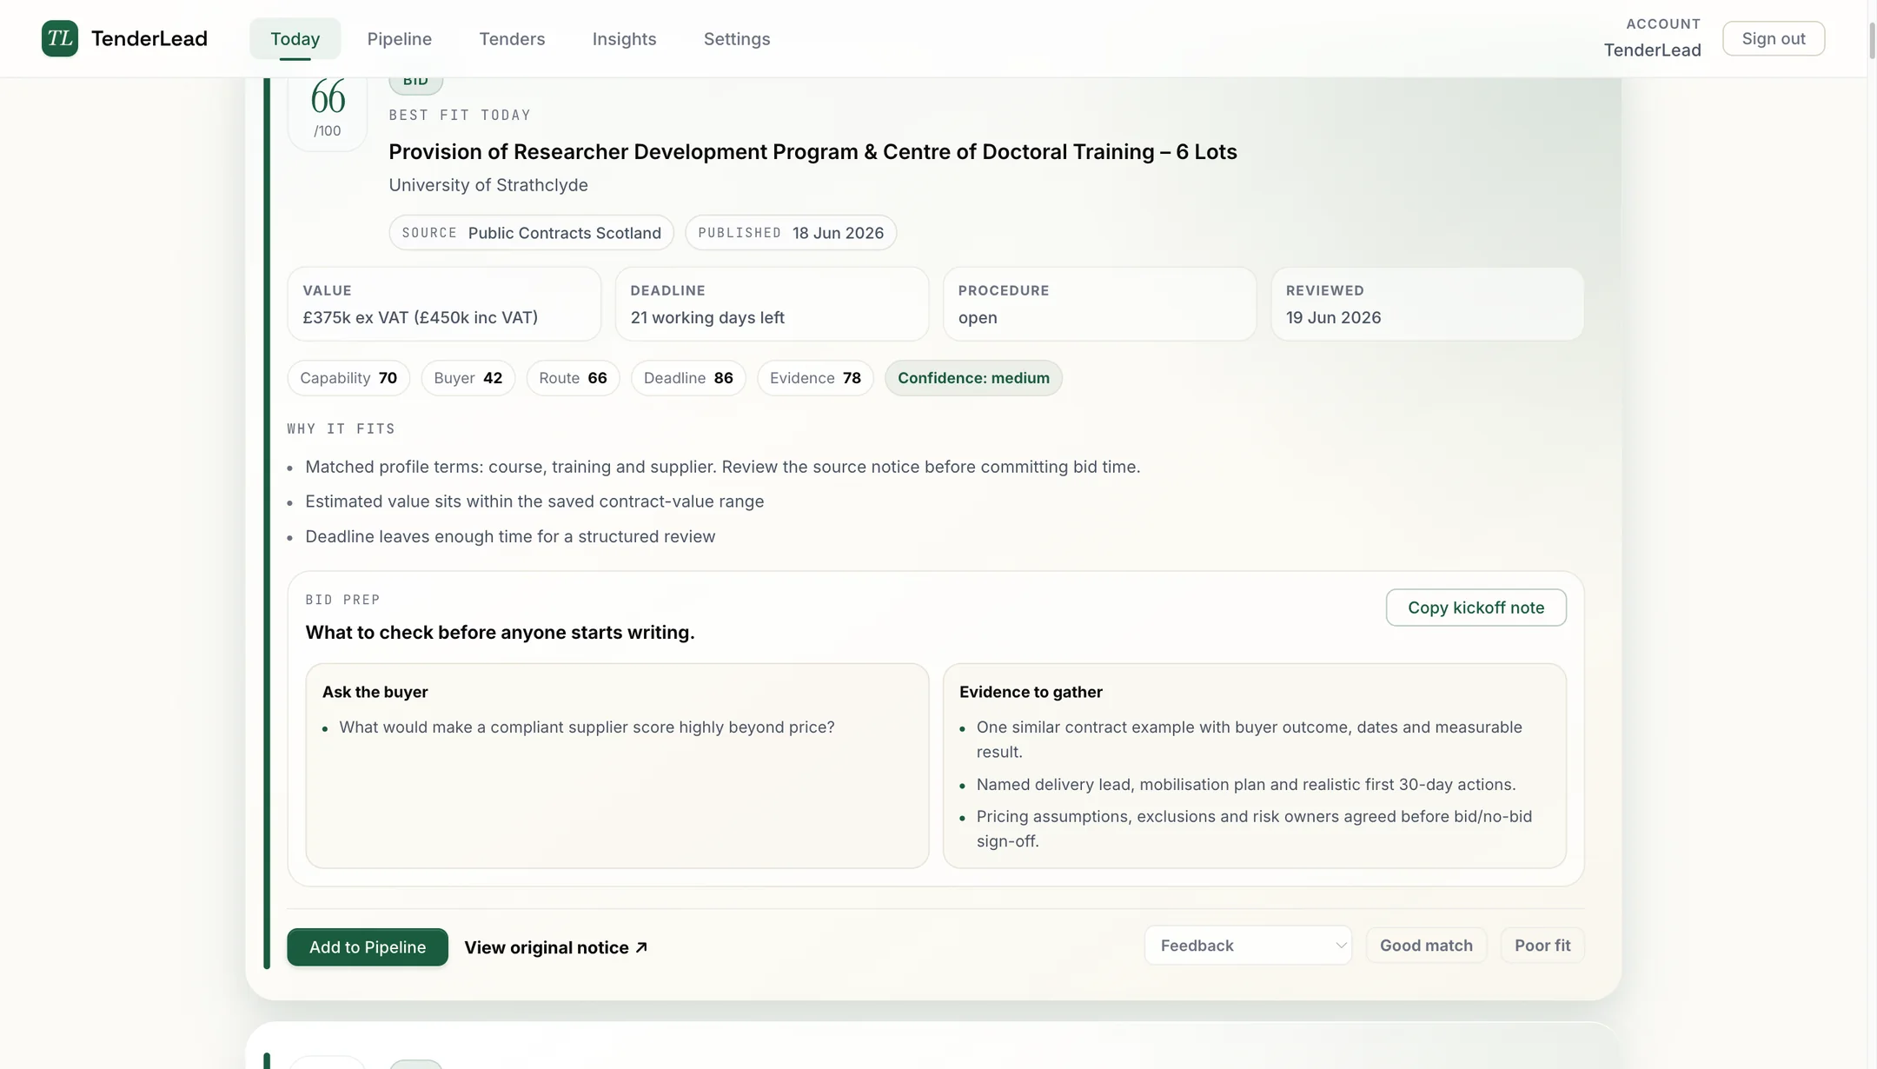Open the Today tab
This screenshot has height=1069, width=1877.
pos(295,38)
